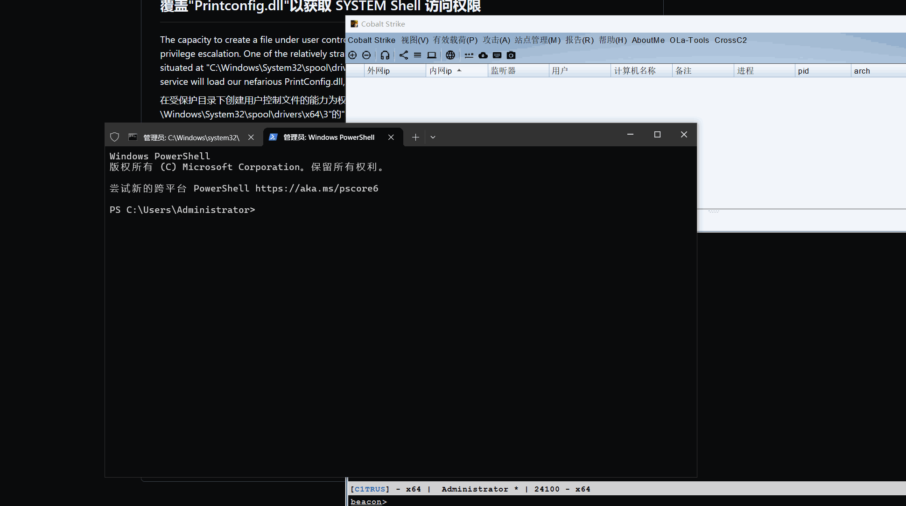Sort sessions by 外网ip column
The width and height of the screenshot is (906, 506).
pyautogui.click(x=395, y=71)
